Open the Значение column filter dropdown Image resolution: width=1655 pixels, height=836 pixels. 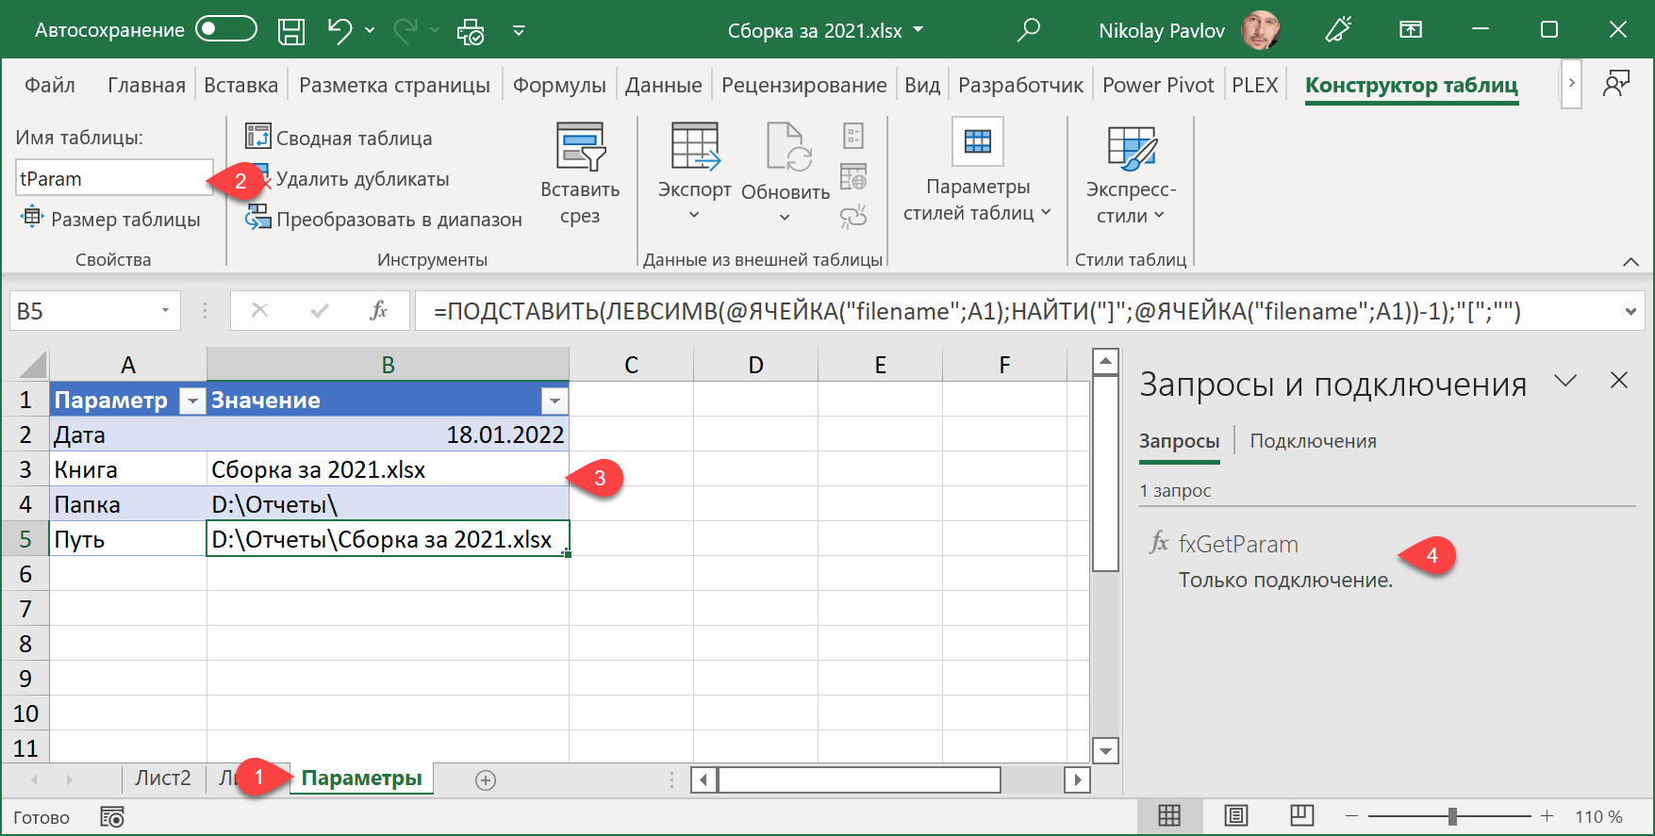(x=554, y=401)
